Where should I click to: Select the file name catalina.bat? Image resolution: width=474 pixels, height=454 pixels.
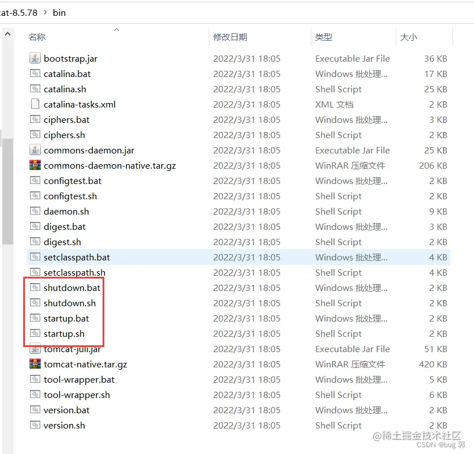pos(67,74)
